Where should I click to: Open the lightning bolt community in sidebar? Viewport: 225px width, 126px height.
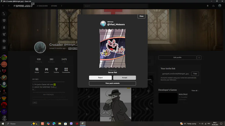(4, 78)
